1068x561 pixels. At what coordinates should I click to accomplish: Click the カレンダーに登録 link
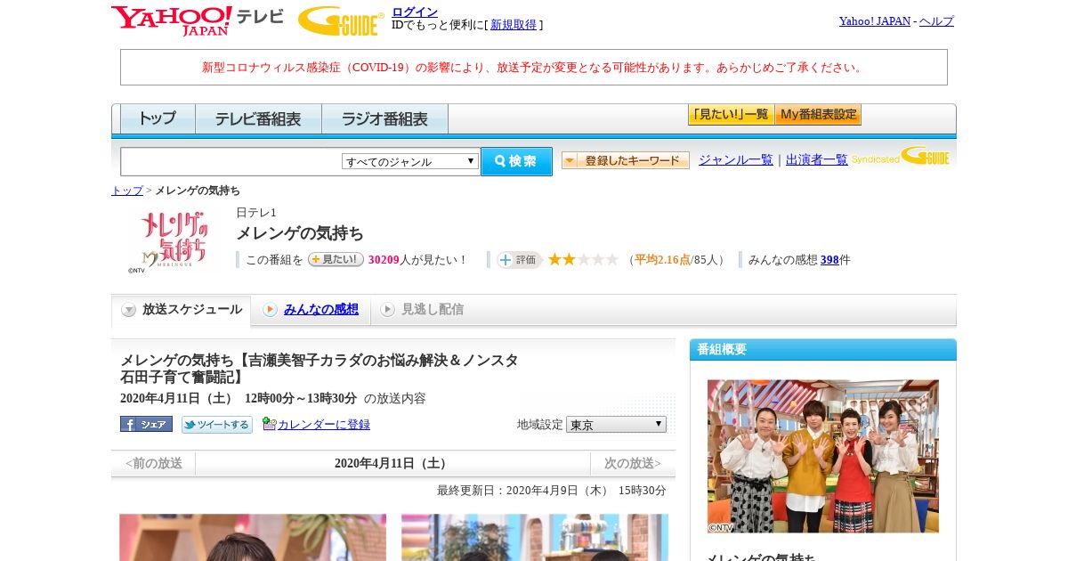click(x=324, y=425)
